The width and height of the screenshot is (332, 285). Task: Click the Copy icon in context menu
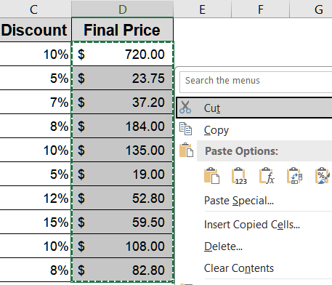tap(186, 129)
